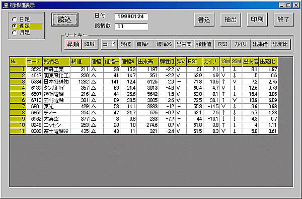Click the 13M column header
Viewport: 302px width, 199px height.
pyautogui.click(x=225, y=62)
